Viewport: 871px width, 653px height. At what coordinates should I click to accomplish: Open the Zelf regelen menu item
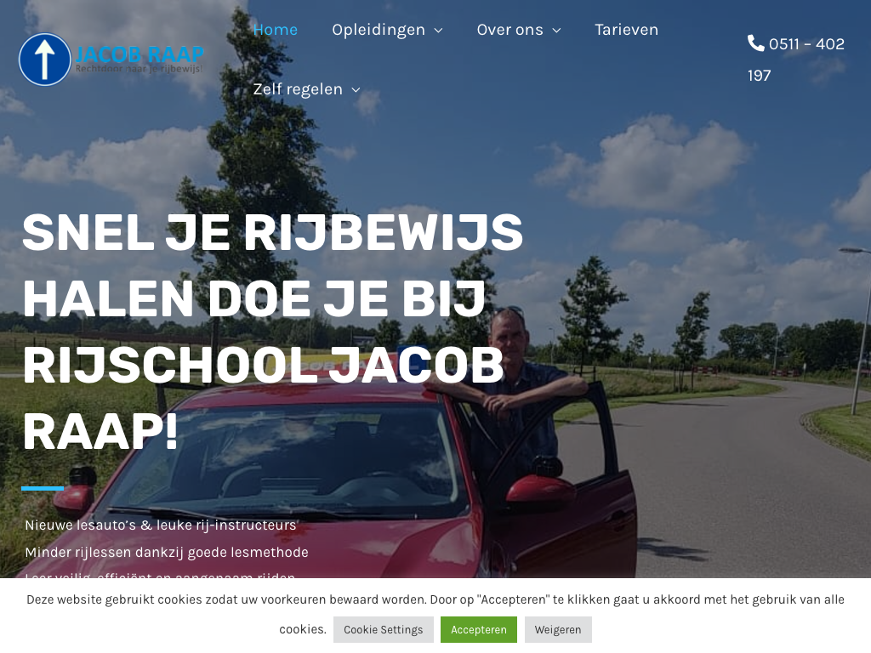(298, 88)
